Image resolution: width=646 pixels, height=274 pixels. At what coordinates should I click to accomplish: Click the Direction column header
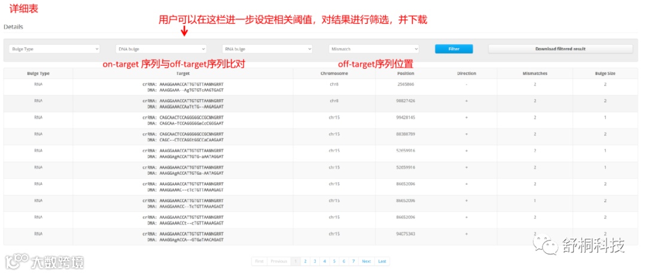(x=467, y=74)
